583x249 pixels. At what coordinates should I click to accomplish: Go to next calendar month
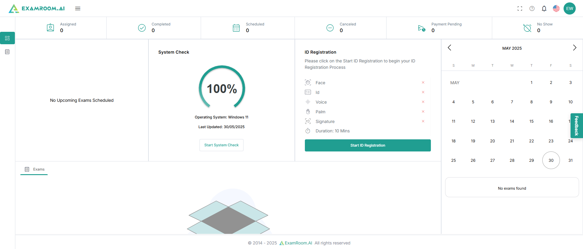click(x=574, y=48)
